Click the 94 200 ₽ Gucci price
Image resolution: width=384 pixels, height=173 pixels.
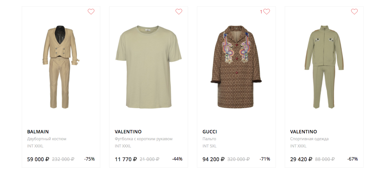tap(213, 159)
